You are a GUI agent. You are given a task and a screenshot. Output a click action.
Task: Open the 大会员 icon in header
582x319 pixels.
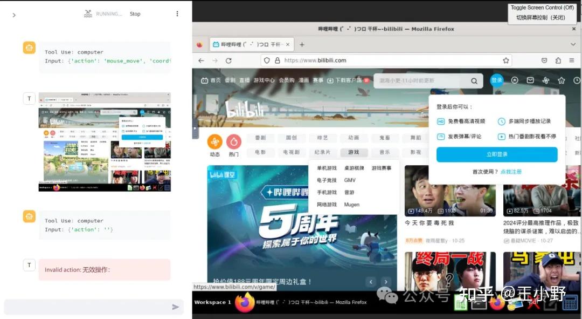click(x=515, y=80)
